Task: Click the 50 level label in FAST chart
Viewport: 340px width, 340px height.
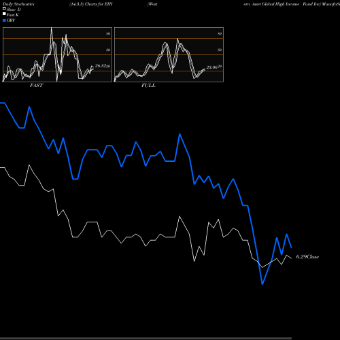Action: point(108,50)
